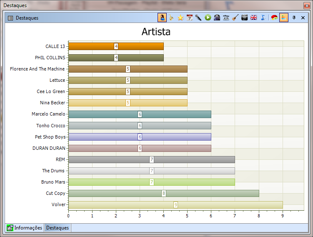The width and height of the screenshot is (313, 237).
Task: Click the gold star icon
Action: click(x=180, y=18)
